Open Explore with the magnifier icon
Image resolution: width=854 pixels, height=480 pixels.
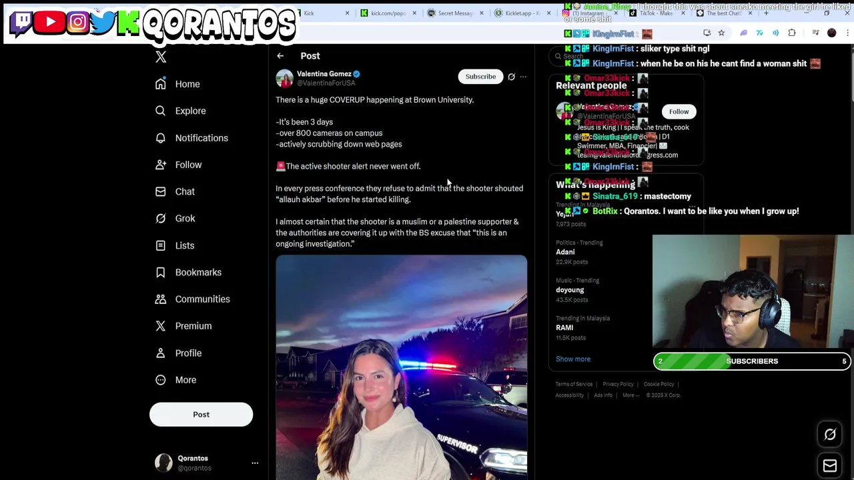[160, 111]
